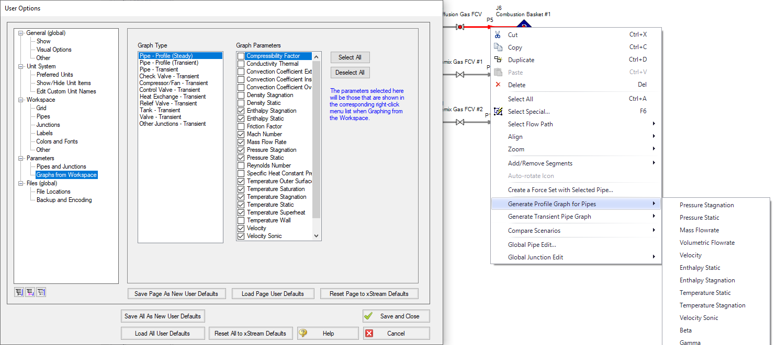Viewport: 777px width, 345px height.
Task: Enable the Compressibility Factor parameter
Action: [241, 55]
